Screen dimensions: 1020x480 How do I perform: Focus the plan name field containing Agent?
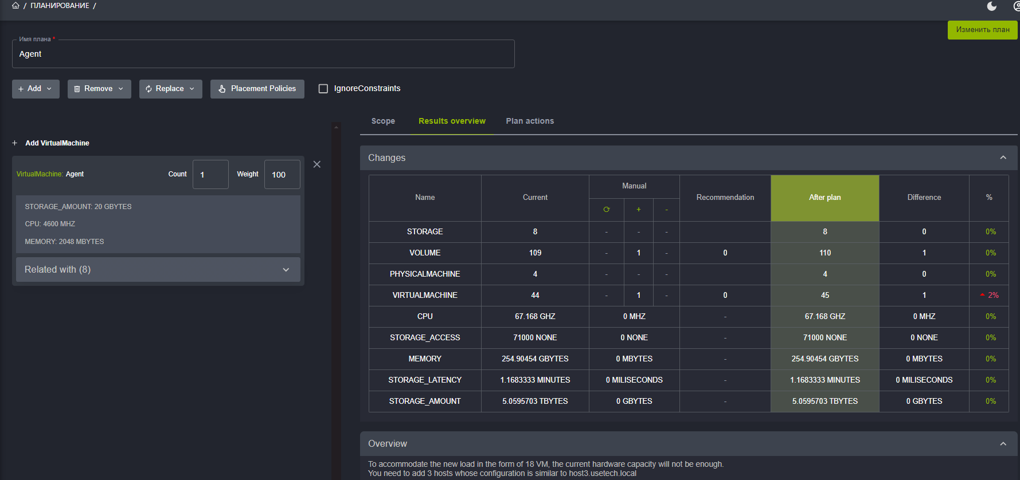[263, 54]
